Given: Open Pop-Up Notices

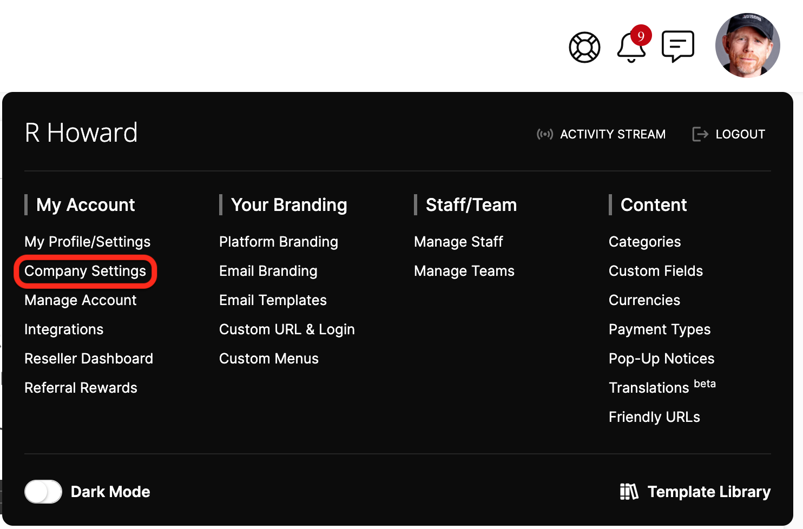Looking at the screenshot, I should pos(661,359).
